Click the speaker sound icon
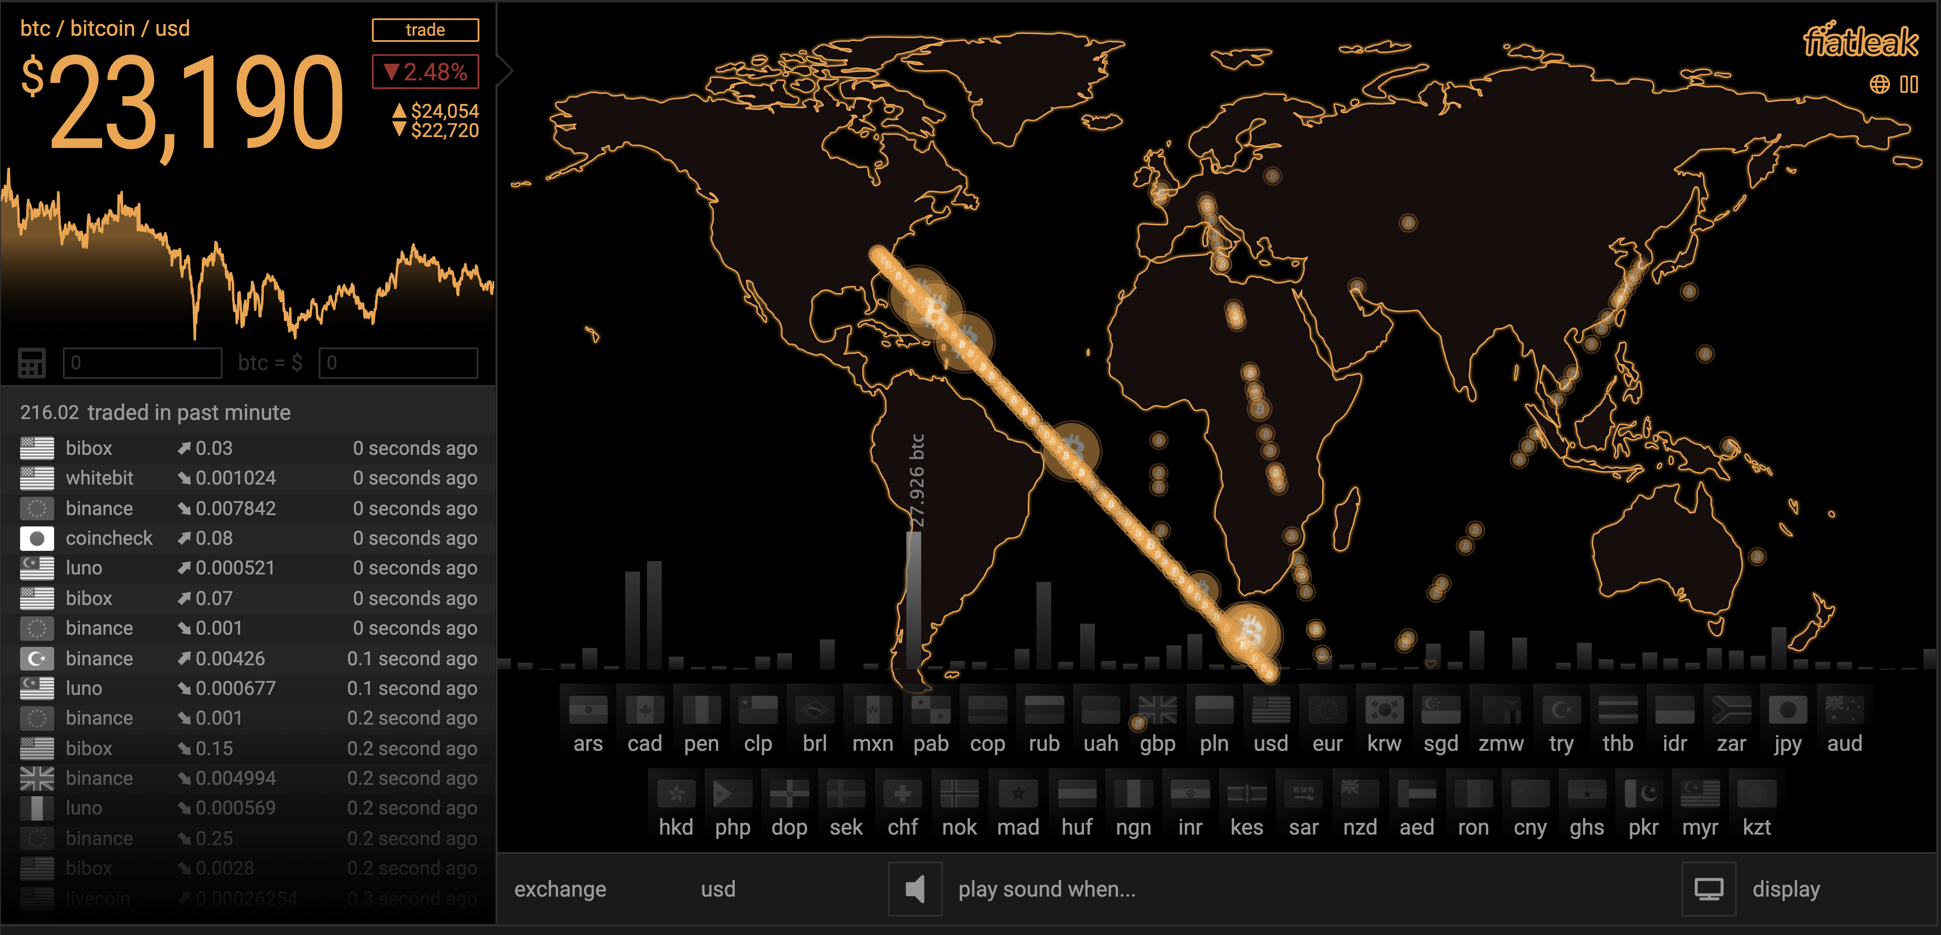This screenshot has width=1941, height=935. point(915,889)
